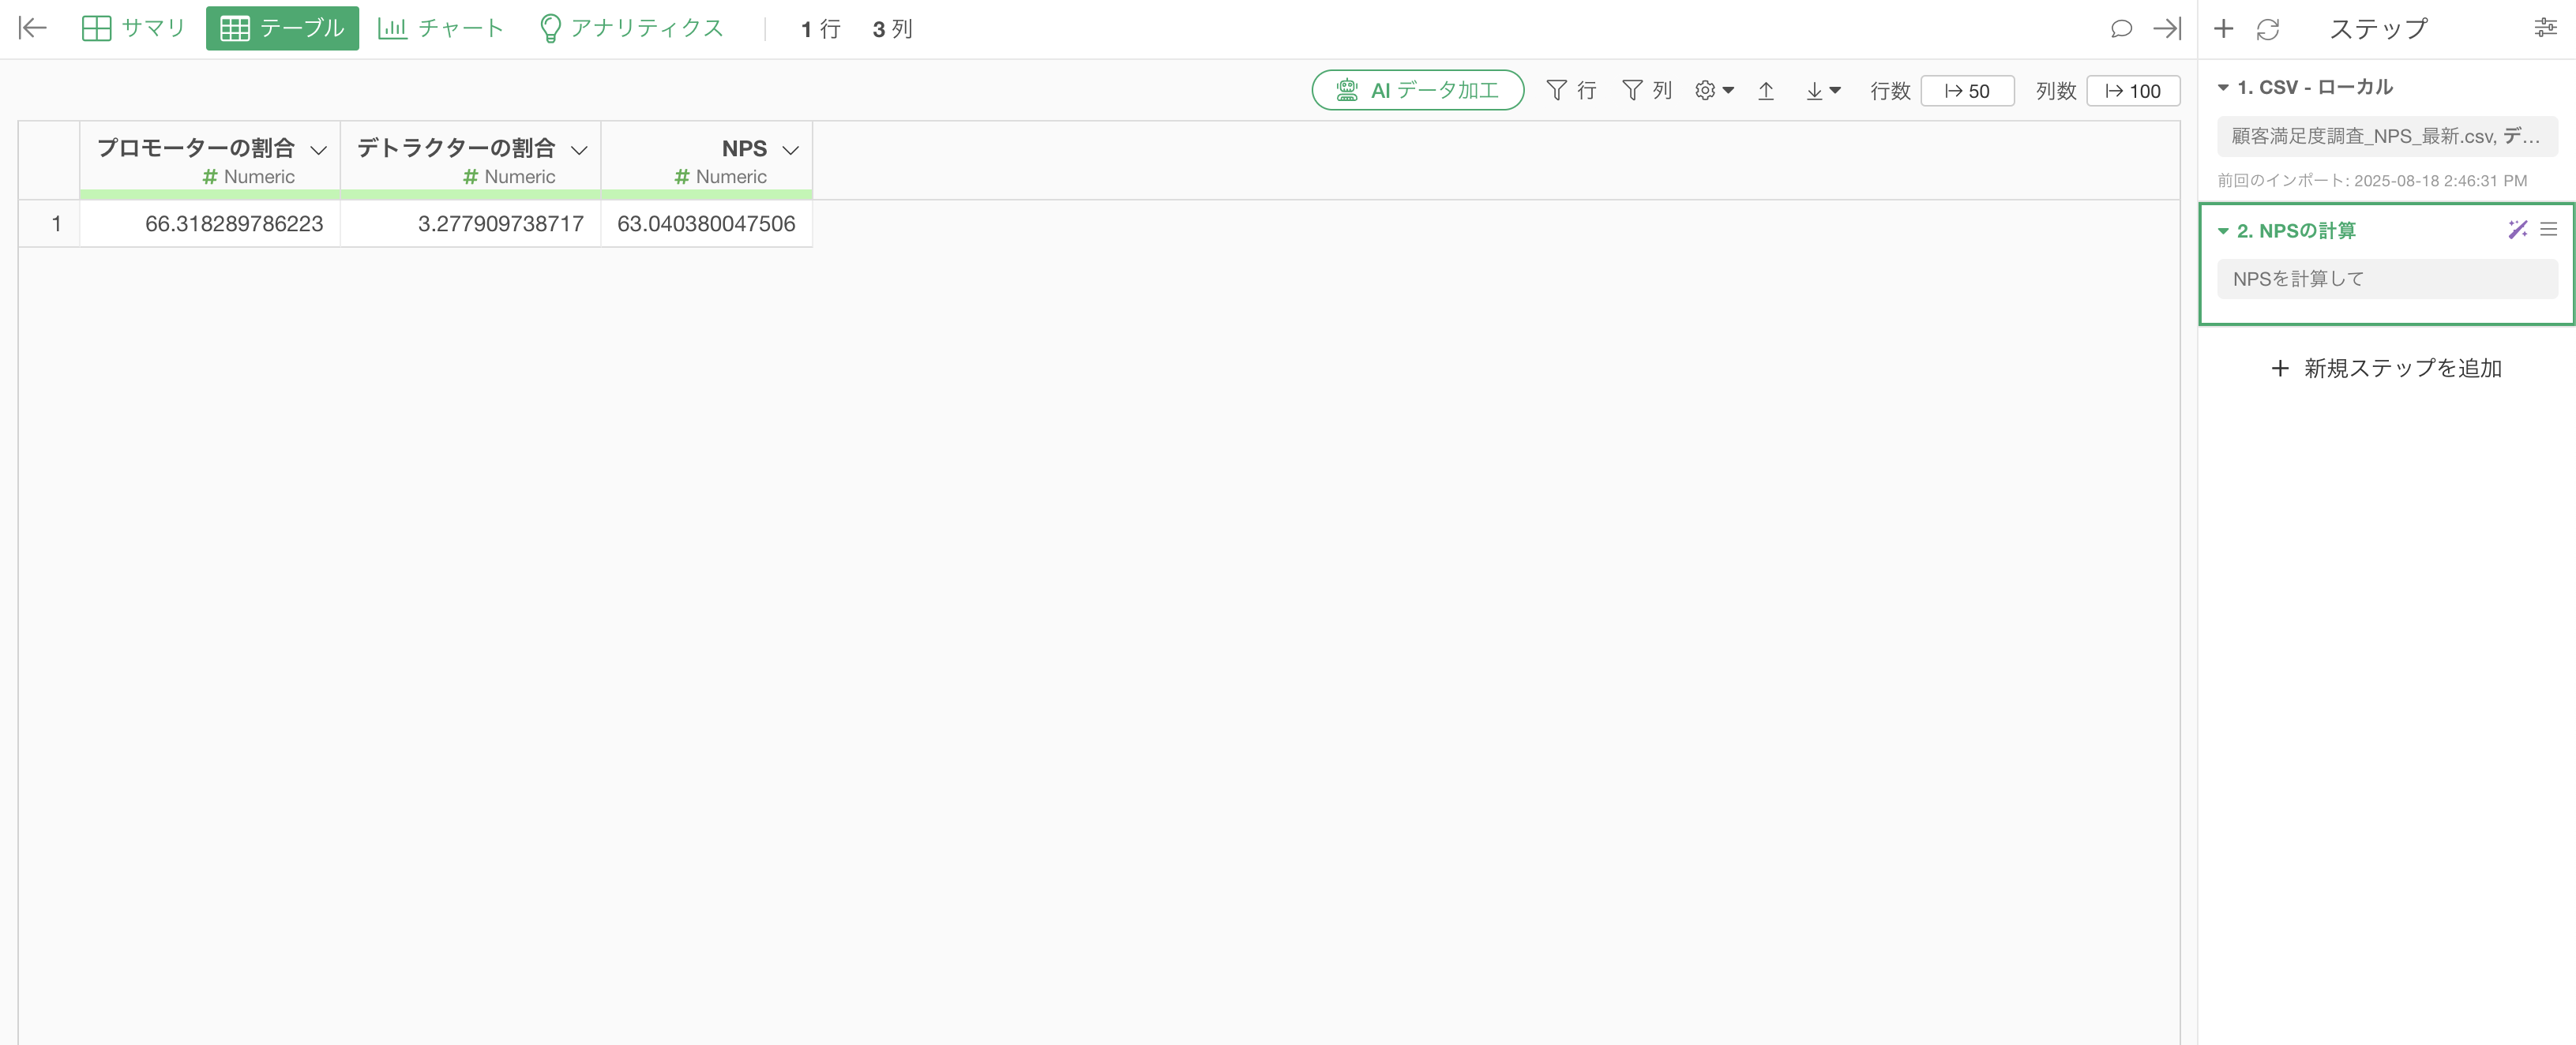The image size is (2576, 1045).
Task: Open the NPS column header menu
Action: 790,150
